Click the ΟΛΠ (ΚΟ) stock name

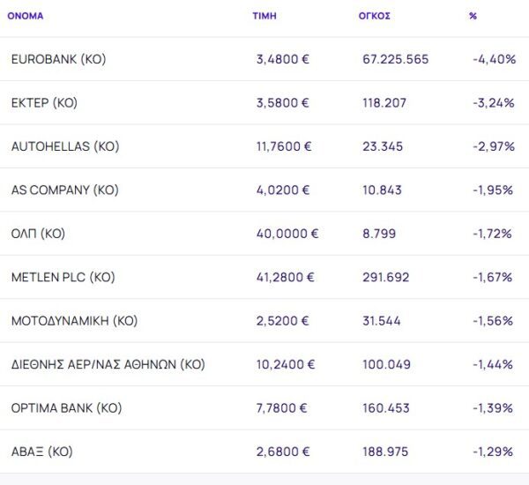point(38,234)
